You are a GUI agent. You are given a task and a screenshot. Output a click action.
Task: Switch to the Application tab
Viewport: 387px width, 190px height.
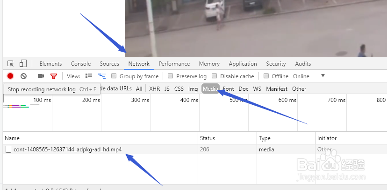click(243, 64)
